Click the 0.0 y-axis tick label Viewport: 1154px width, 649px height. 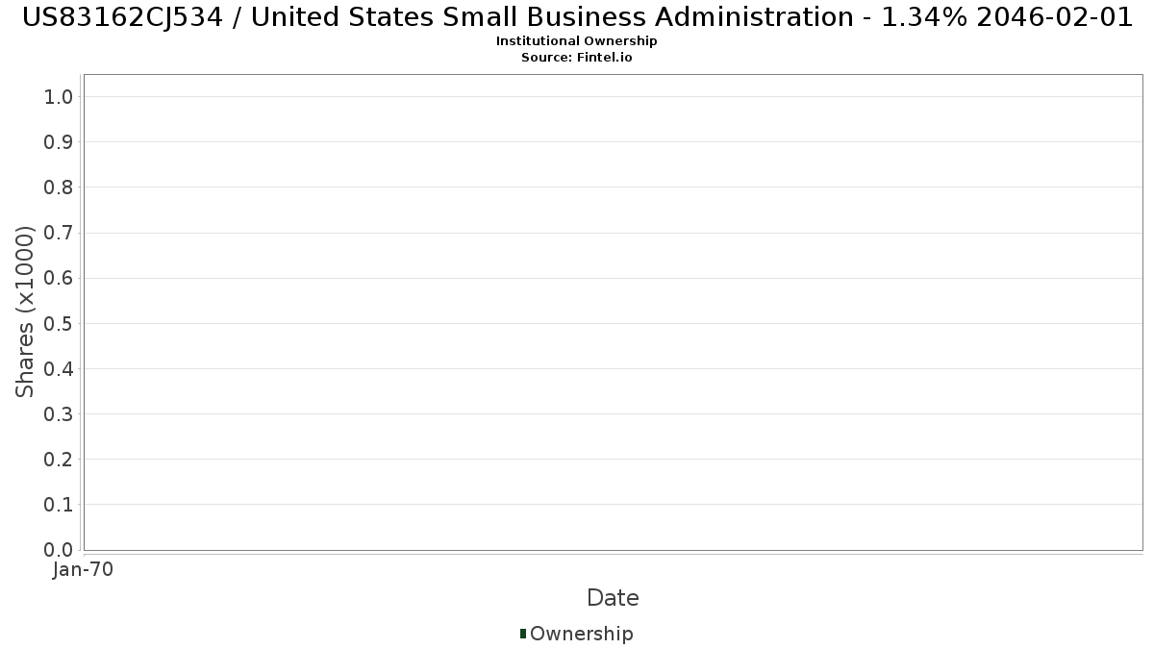click(x=59, y=550)
